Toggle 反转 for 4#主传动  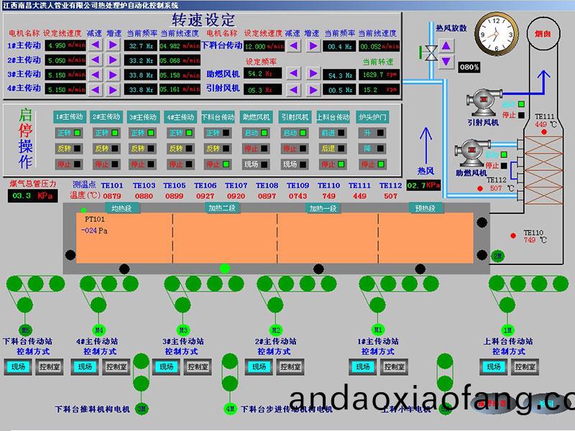(180, 149)
